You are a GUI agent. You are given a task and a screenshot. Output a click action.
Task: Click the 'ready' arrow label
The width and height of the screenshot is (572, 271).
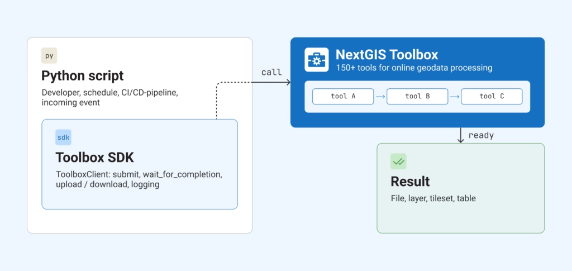tap(481, 135)
